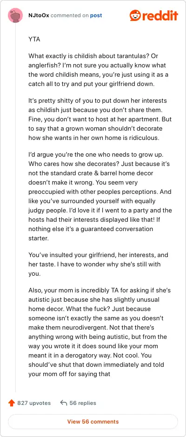This screenshot has width=186, height=437.
Task: Open the 56 replies count
Action: [x=83, y=403]
